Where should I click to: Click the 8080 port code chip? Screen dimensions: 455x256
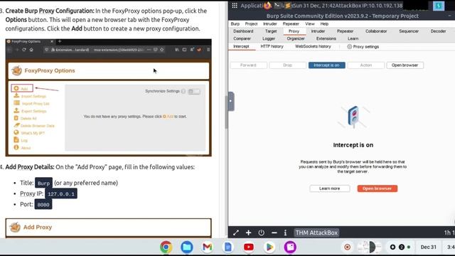pyautogui.click(x=43, y=205)
